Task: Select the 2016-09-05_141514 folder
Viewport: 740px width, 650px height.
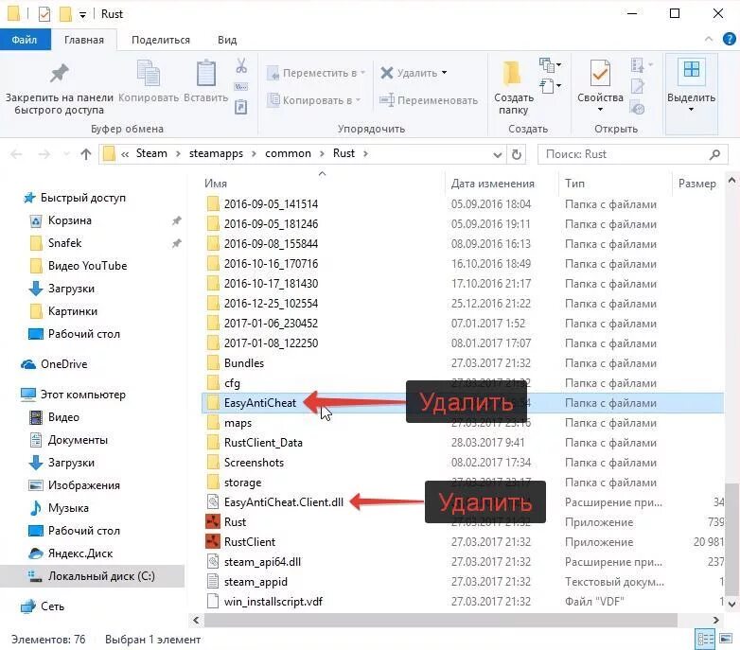Action: [x=271, y=204]
